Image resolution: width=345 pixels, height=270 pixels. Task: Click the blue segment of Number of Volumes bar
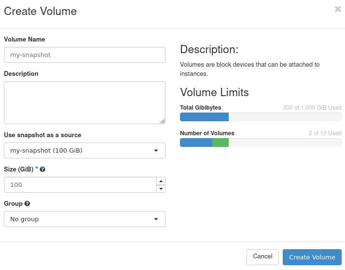[196, 142]
